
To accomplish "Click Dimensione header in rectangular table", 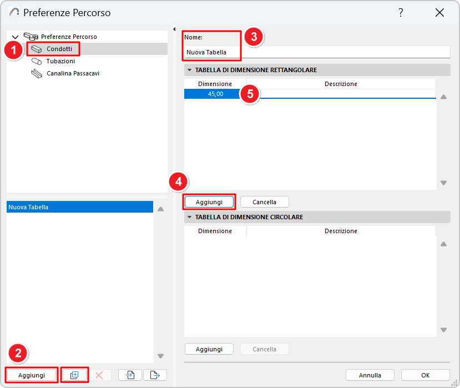I will tap(215, 84).
